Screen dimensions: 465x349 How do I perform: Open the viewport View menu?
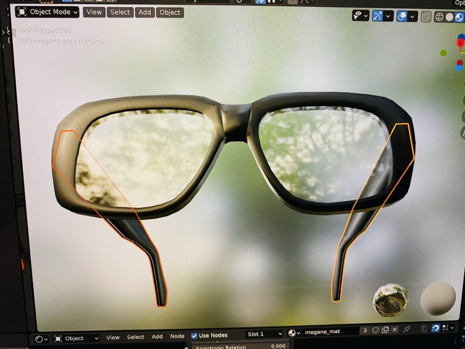(94, 12)
